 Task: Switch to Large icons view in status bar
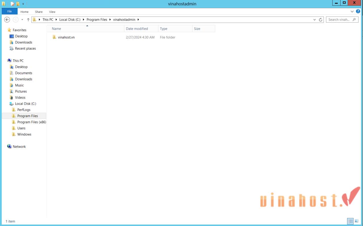point(356,221)
